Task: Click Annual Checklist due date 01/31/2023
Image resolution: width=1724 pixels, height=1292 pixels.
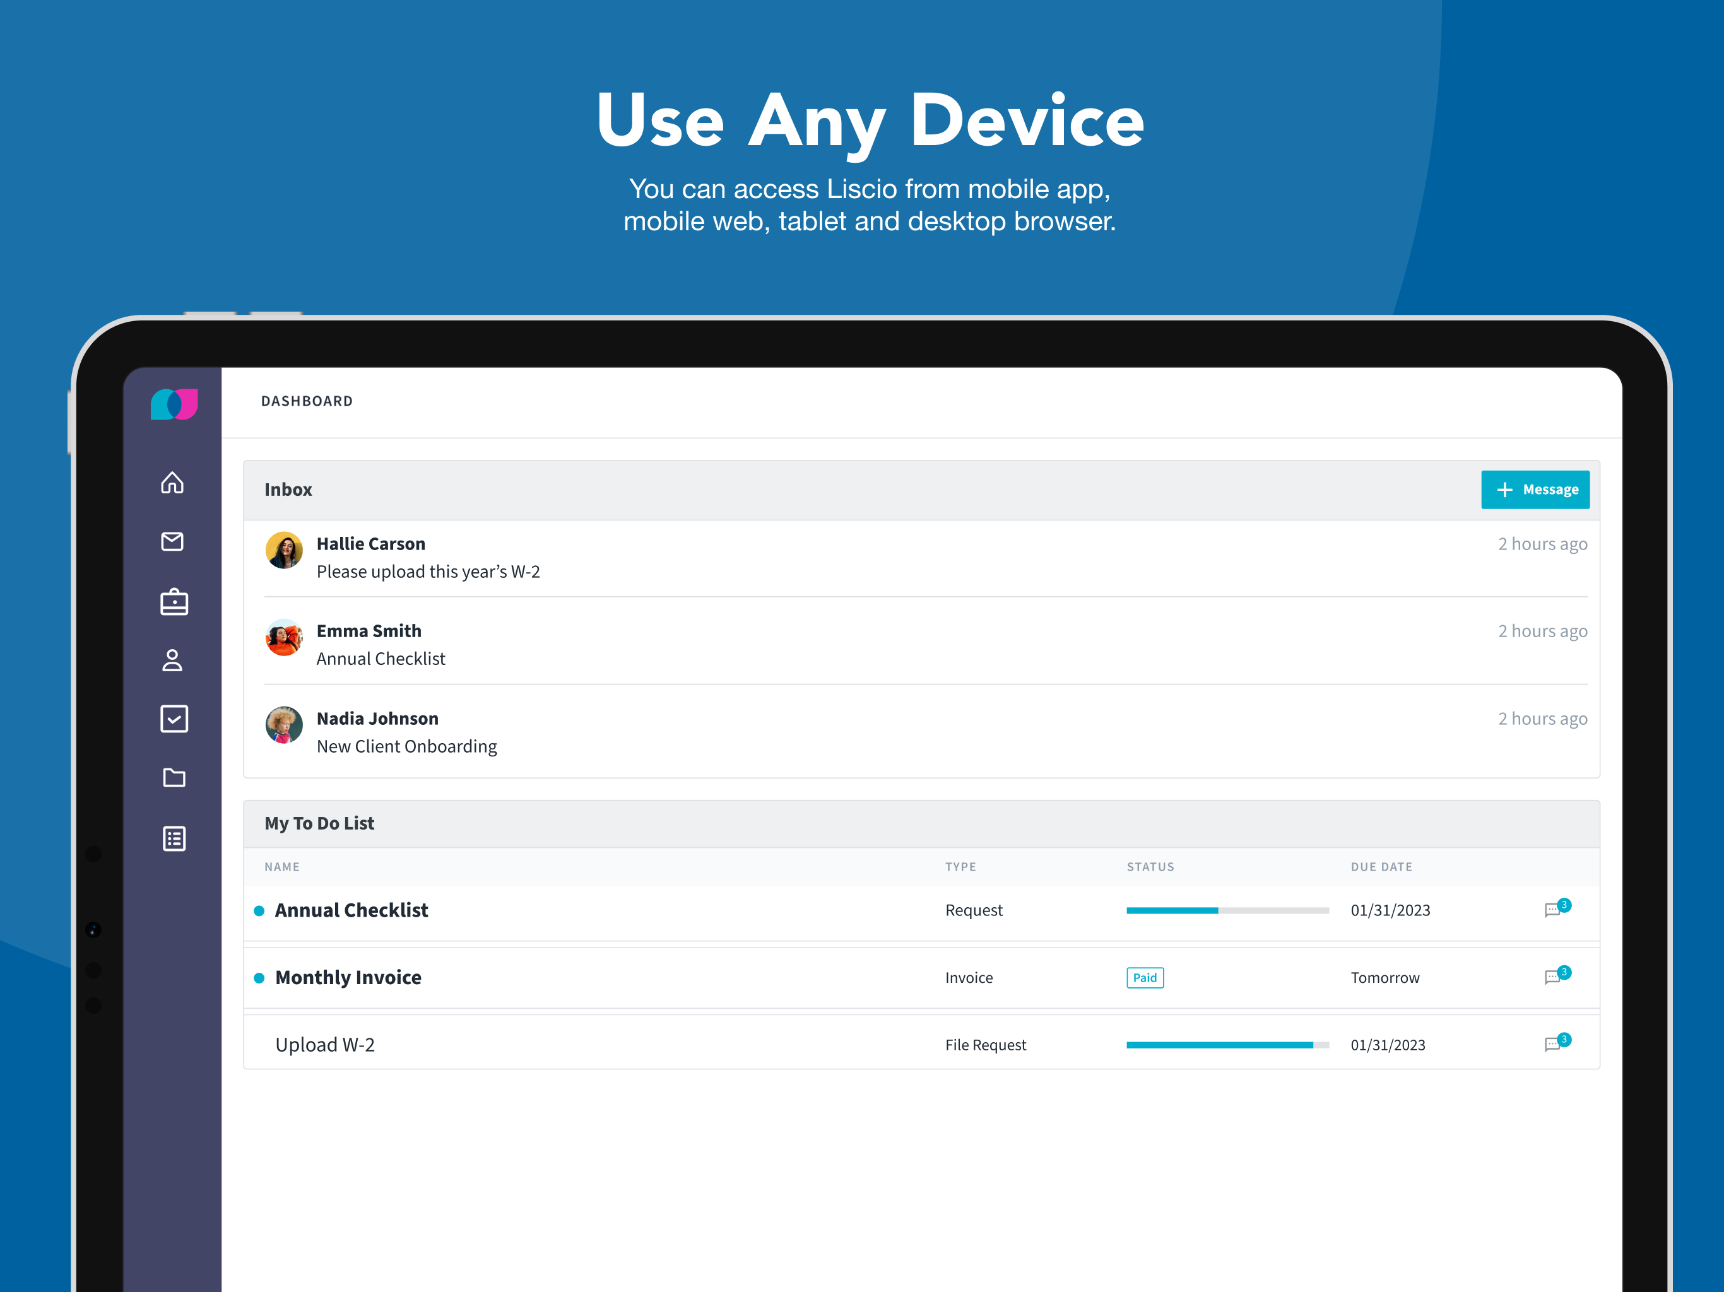Action: pos(1390,910)
